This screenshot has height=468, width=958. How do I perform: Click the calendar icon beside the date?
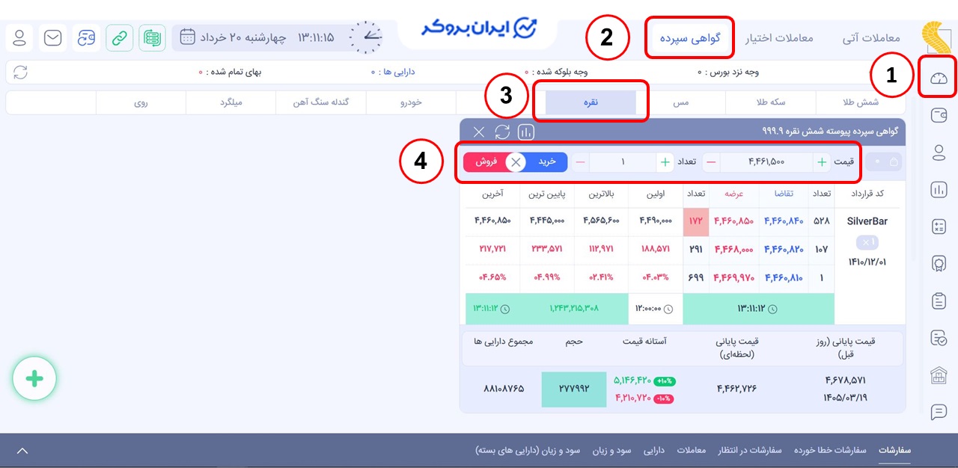(x=188, y=37)
